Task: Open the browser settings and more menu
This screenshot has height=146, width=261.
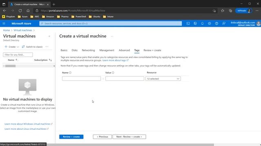Action: (x=257, y=11)
